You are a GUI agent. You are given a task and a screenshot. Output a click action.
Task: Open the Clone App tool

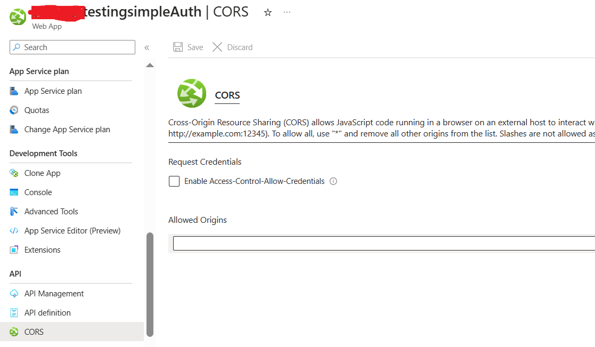(42, 173)
